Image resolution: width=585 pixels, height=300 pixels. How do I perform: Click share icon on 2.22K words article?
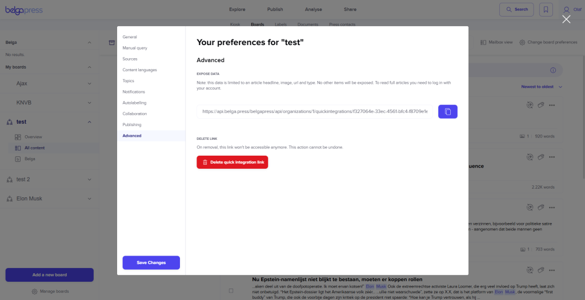529,157
